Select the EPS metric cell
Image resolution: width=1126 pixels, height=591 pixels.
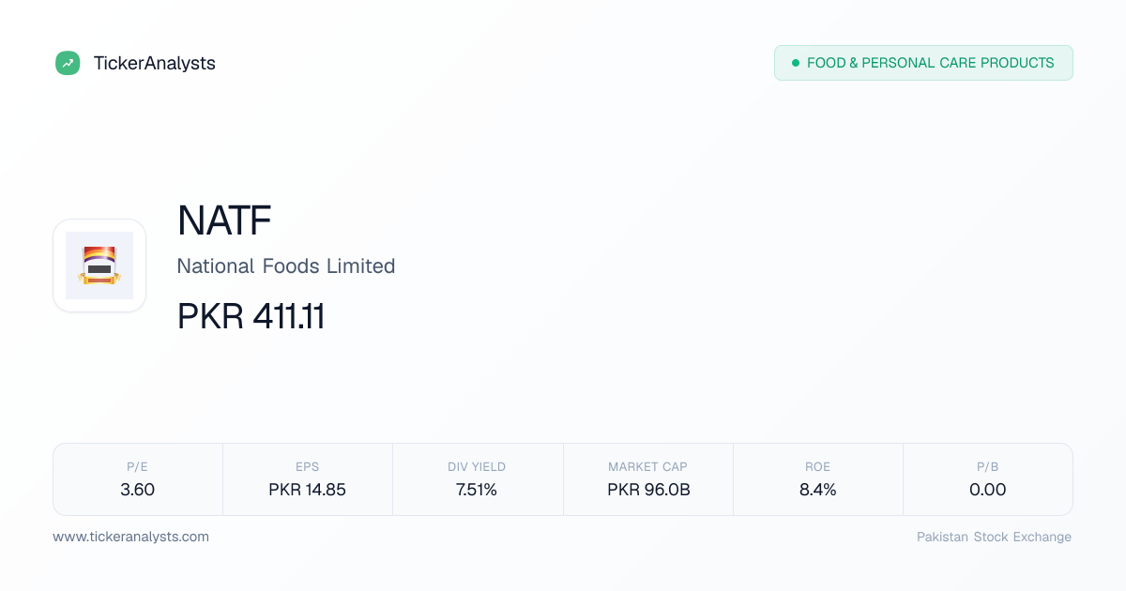point(308,479)
